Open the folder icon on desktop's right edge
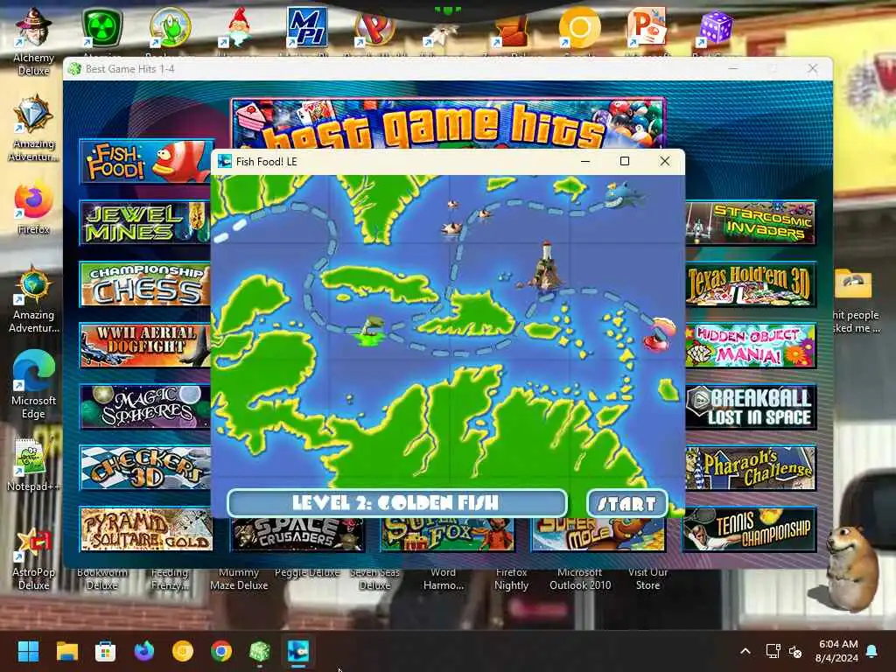The width and height of the screenshot is (896, 672). 853,284
